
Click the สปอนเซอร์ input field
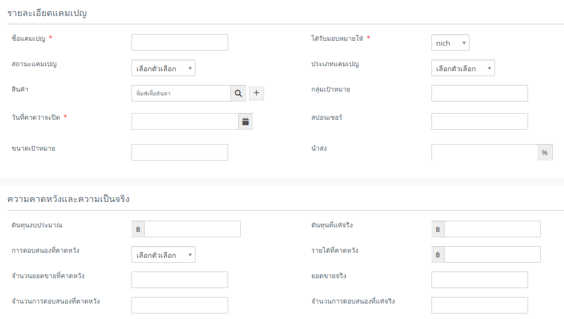479,121
